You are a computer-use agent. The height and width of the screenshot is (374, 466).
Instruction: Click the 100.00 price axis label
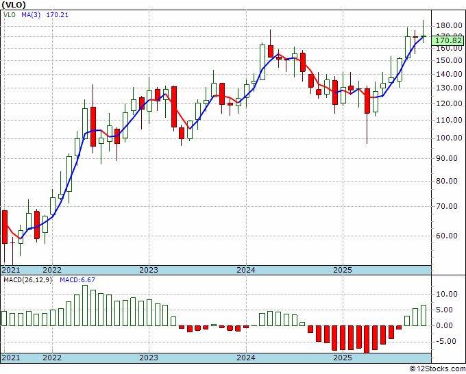449,138
